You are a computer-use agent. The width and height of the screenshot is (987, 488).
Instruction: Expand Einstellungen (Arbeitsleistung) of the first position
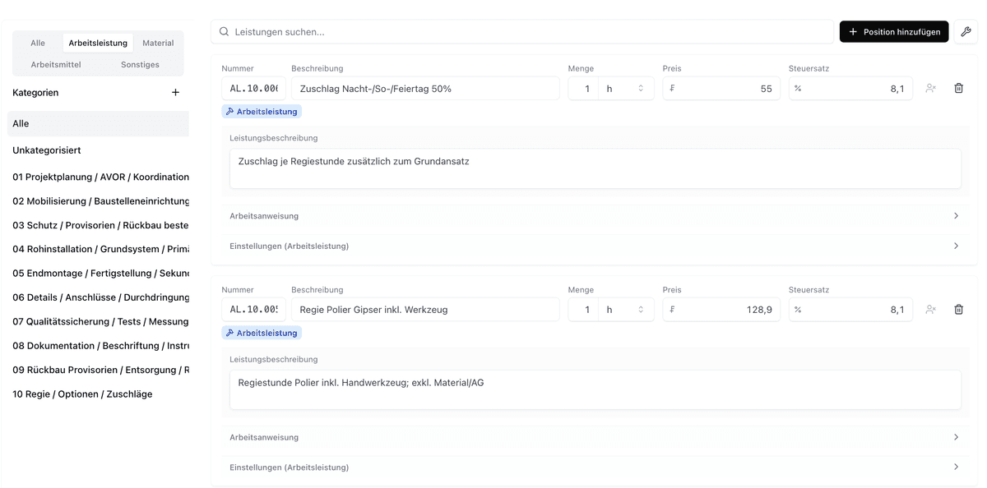click(594, 246)
